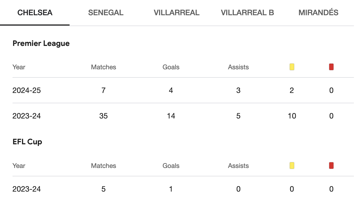Click the Premier League Matches column header
The image size is (355, 206).
[104, 67]
